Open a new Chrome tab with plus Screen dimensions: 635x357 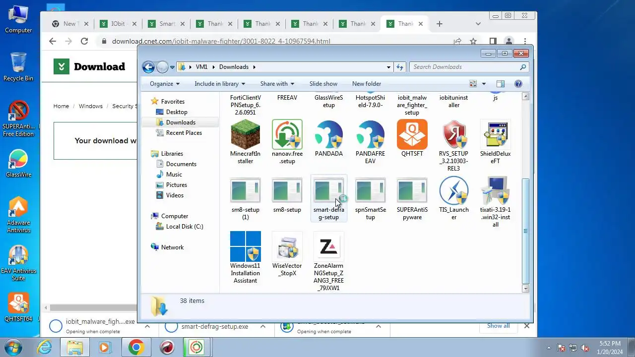tap(440, 23)
